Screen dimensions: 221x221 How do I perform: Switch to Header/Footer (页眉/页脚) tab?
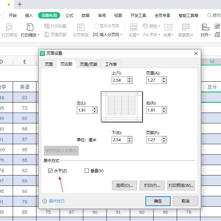89,64
